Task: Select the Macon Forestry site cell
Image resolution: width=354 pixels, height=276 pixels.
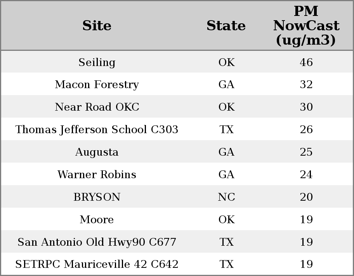Action: 97,85
